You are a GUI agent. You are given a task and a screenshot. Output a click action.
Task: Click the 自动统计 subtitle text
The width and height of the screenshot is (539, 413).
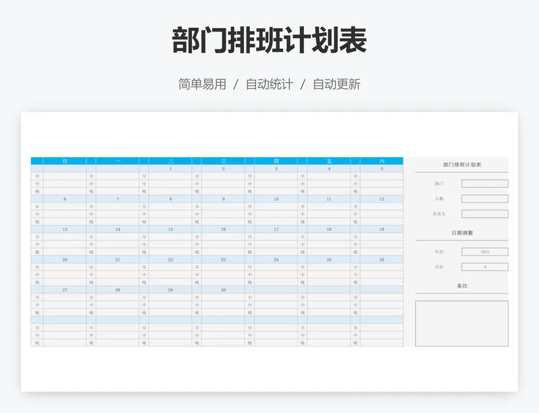pyautogui.click(x=269, y=84)
